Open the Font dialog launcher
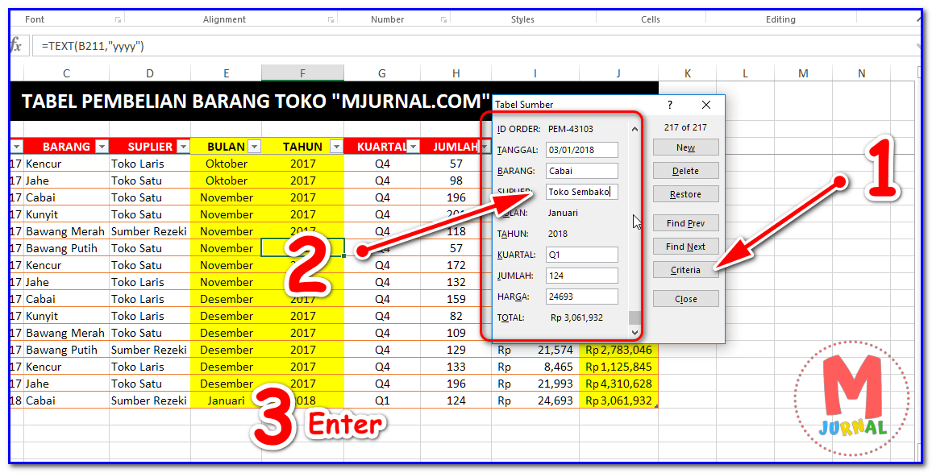Viewport: 932px width, 473px height. [119, 19]
